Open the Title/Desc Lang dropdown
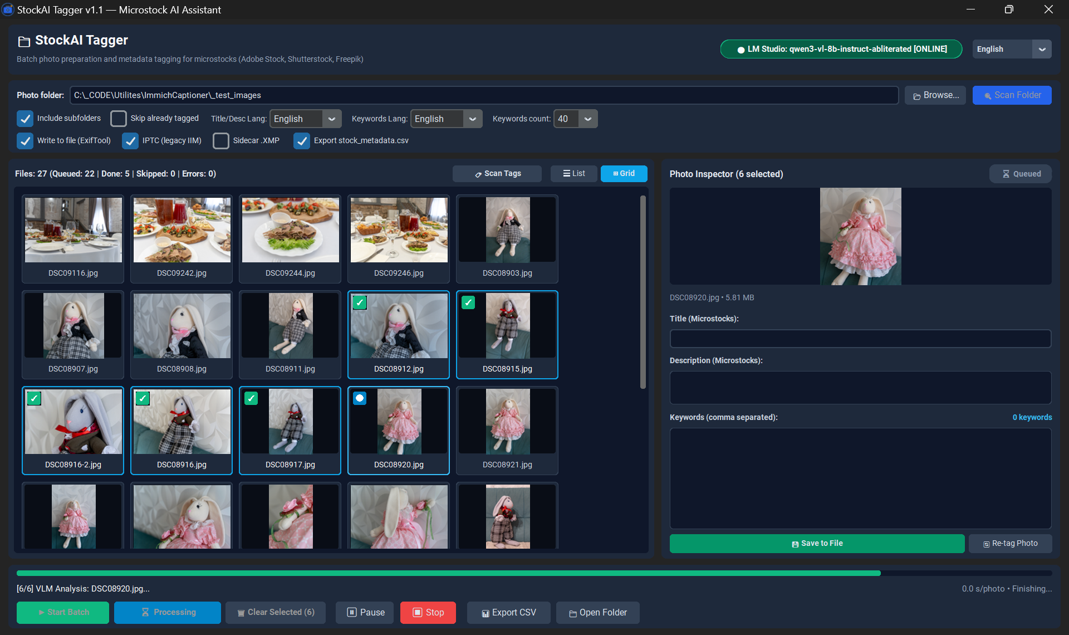Image resolution: width=1069 pixels, height=635 pixels. [306, 119]
